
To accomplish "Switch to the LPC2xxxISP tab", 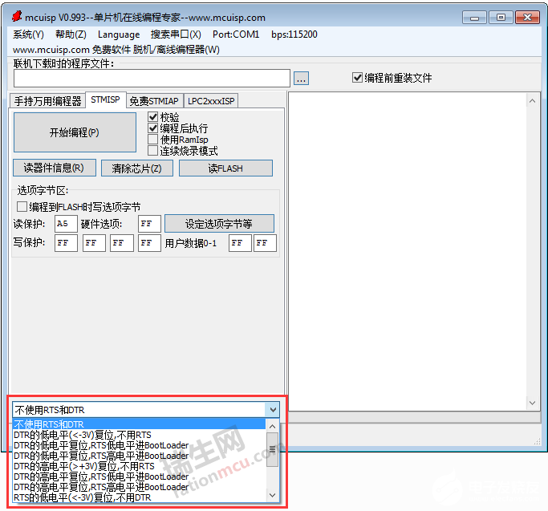I will click(x=211, y=101).
